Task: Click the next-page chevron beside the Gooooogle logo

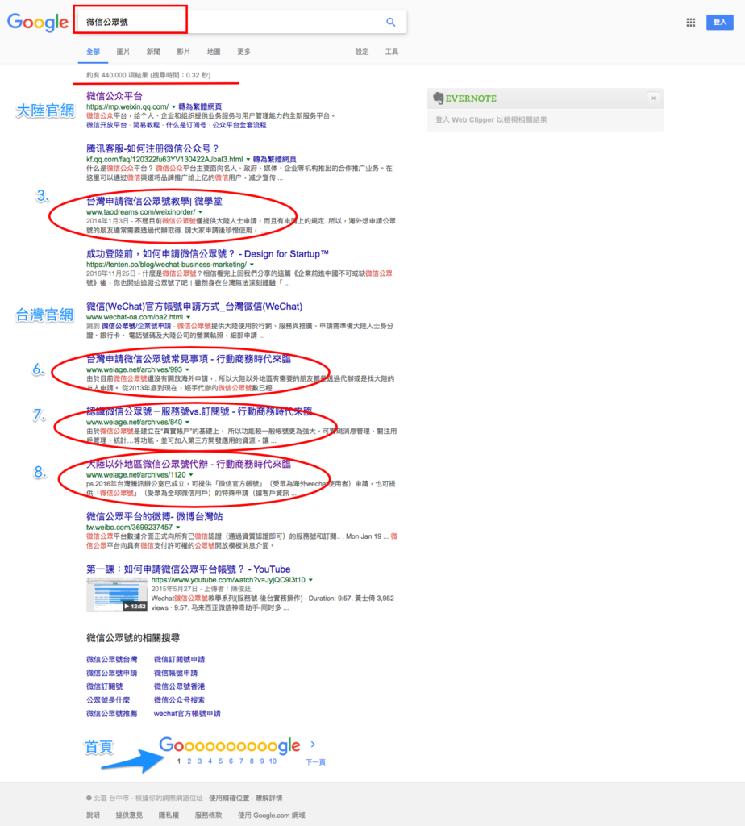Action: (x=313, y=745)
